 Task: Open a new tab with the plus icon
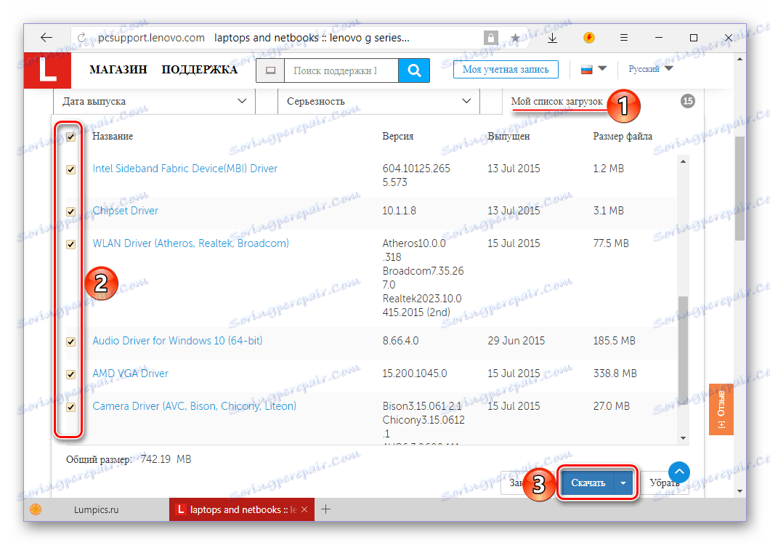tap(325, 509)
